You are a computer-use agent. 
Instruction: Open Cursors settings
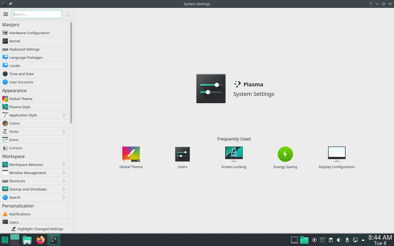[34, 148]
